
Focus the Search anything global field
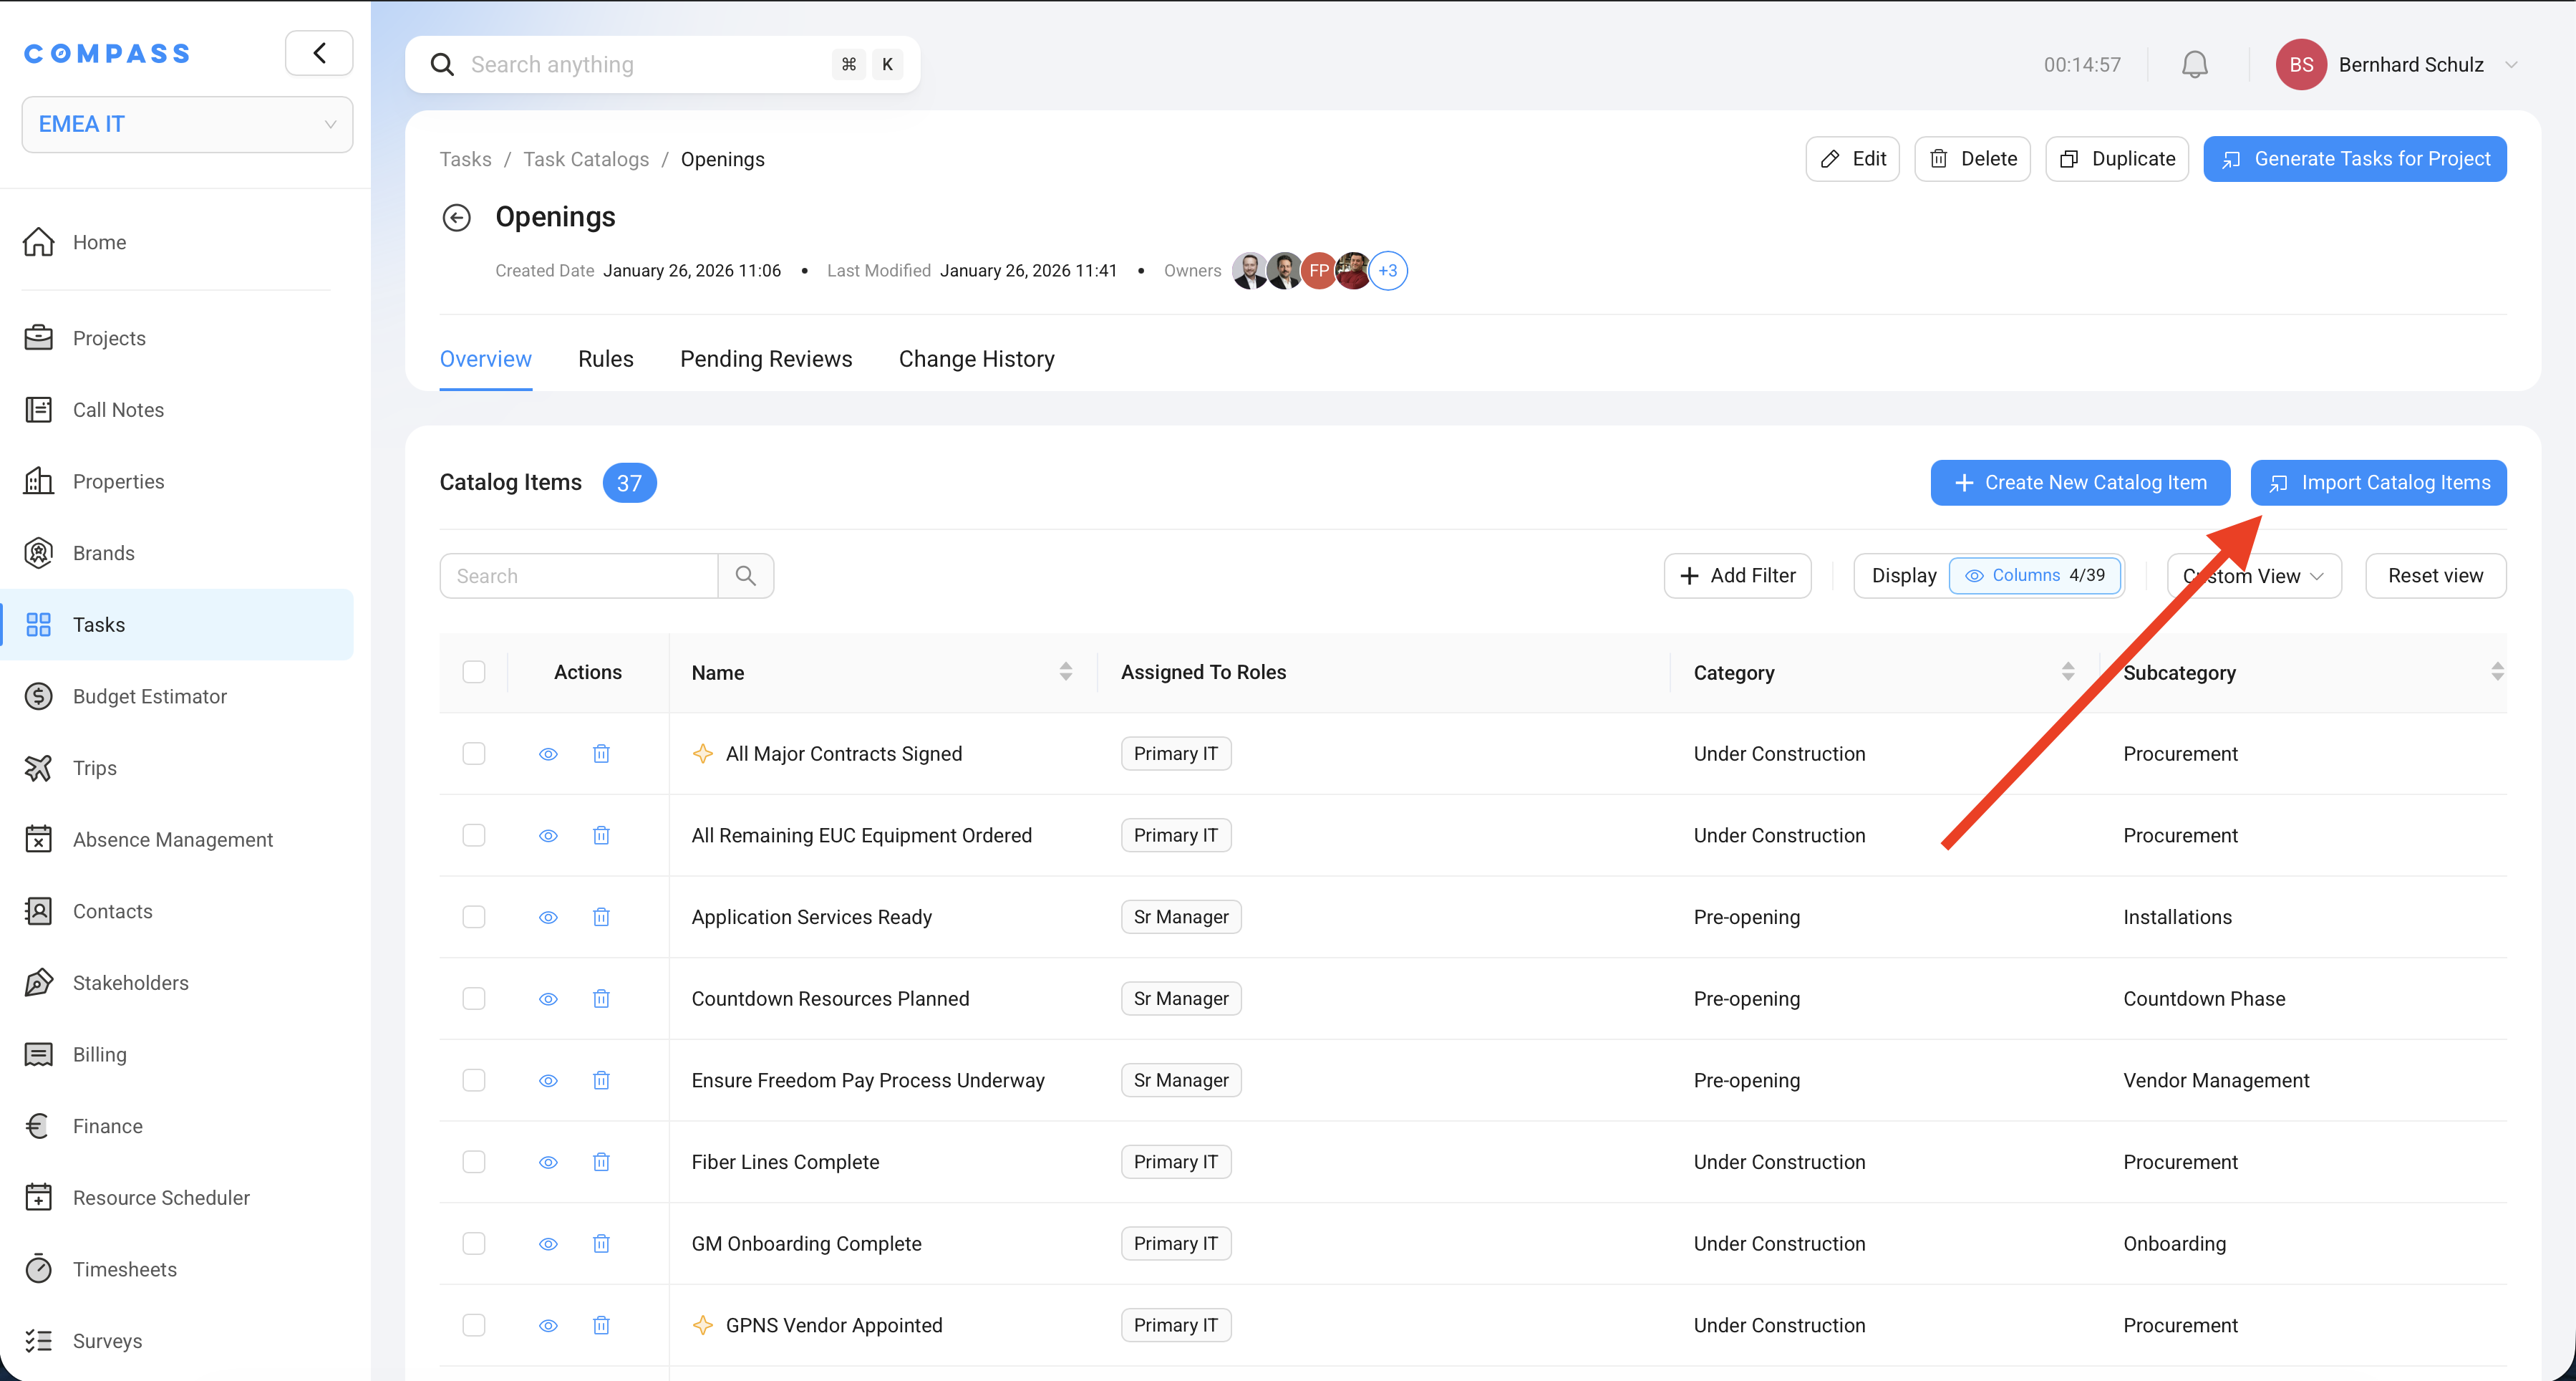tap(662, 65)
